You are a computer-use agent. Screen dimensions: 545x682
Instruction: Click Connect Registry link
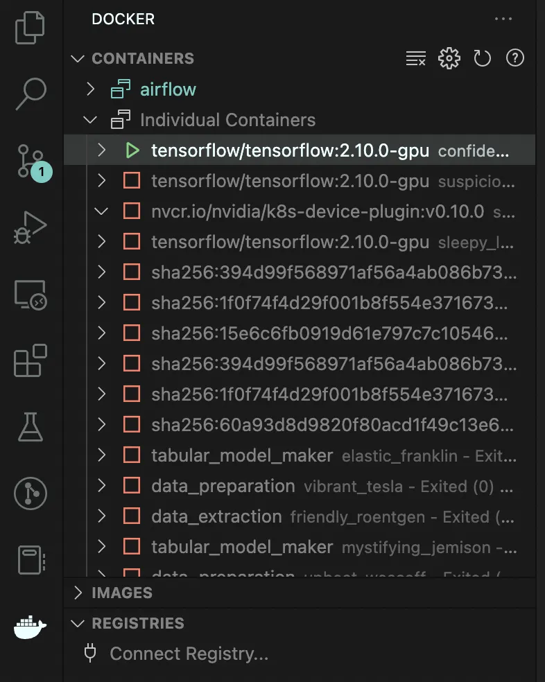tap(189, 654)
